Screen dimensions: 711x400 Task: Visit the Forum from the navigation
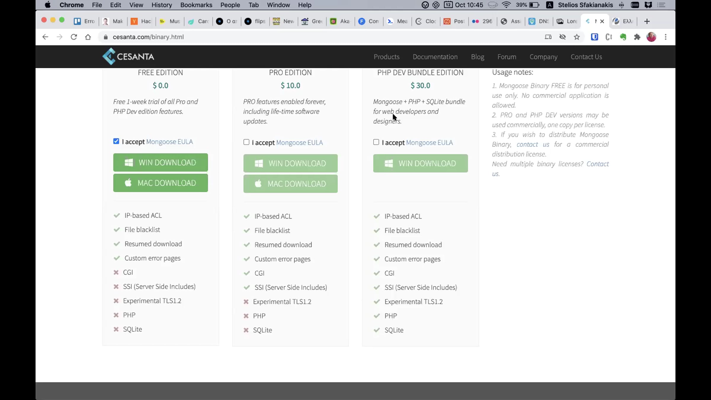pos(507,57)
